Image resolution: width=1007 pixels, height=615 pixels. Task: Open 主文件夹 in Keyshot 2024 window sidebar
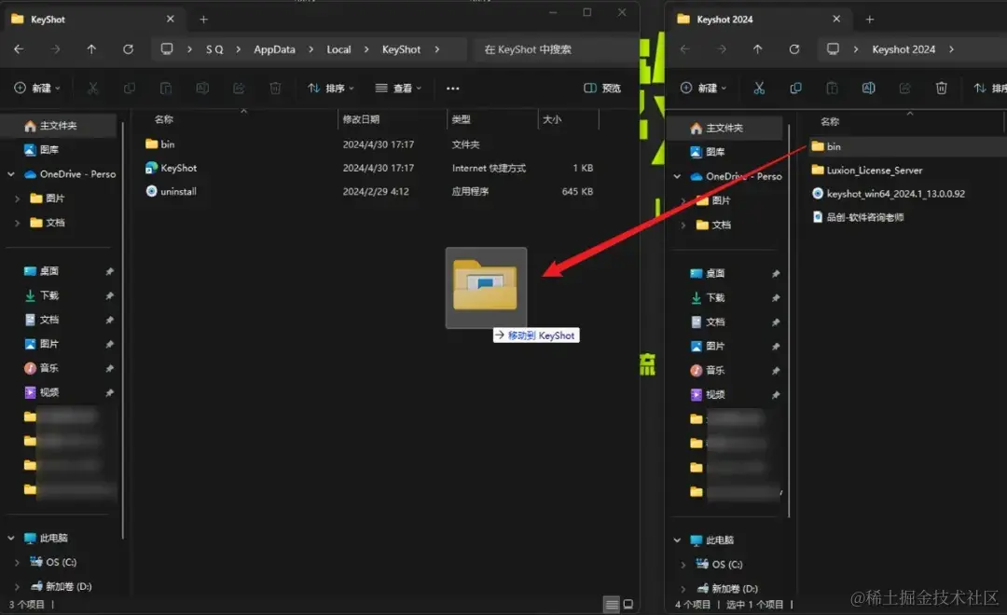pyautogui.click(x=724, y=128)
